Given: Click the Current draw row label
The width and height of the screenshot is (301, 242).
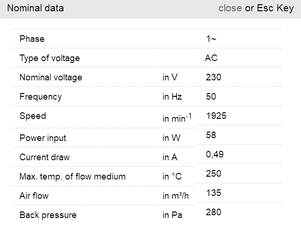Looking at the screenshot, I should pos(44,157).
